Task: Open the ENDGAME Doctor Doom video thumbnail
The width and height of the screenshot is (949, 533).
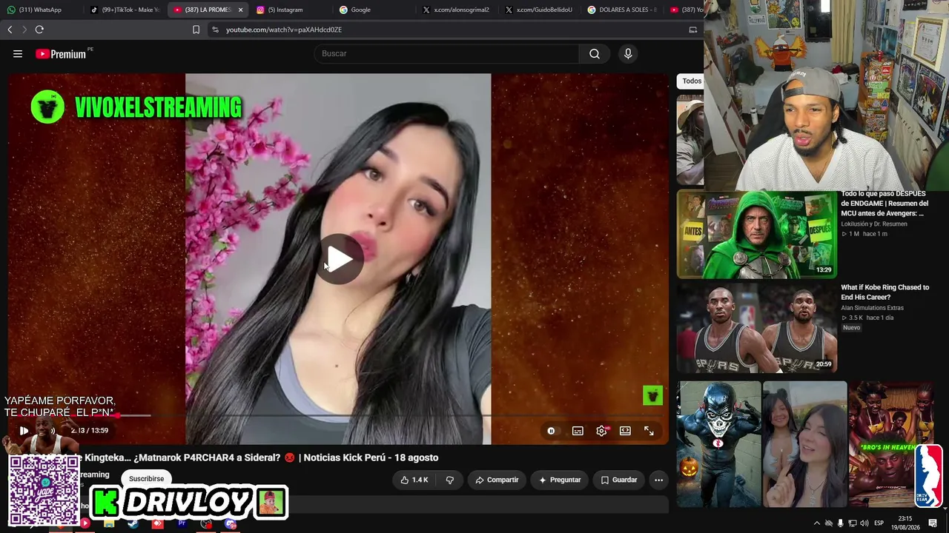Action: coord(756,234)
